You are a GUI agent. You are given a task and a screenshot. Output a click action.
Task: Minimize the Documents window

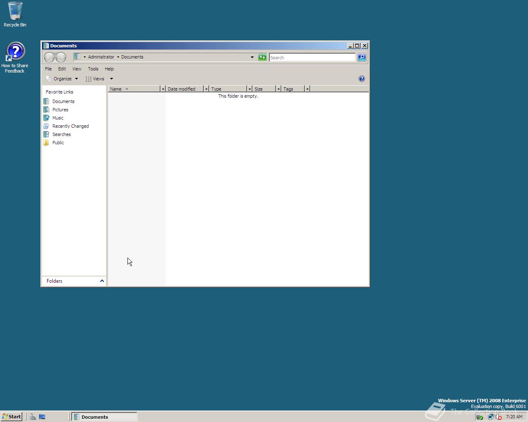pos(350,46)
